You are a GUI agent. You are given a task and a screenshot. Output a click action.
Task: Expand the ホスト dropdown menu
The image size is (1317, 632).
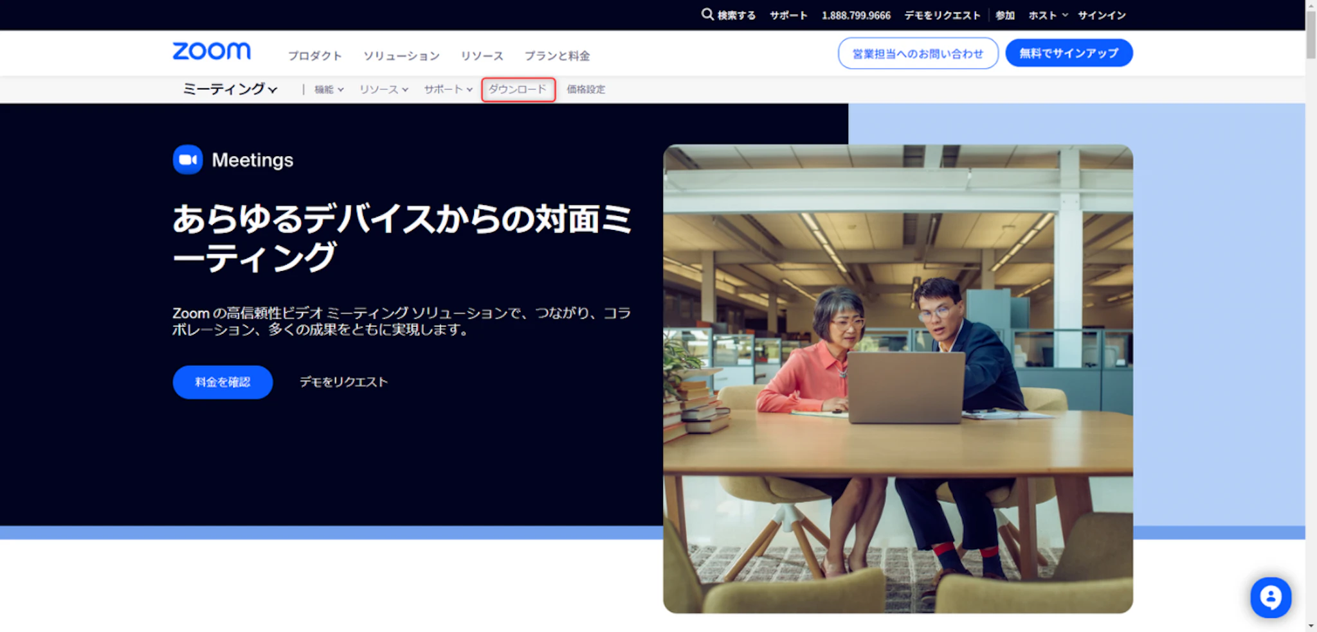point(1048,15)
